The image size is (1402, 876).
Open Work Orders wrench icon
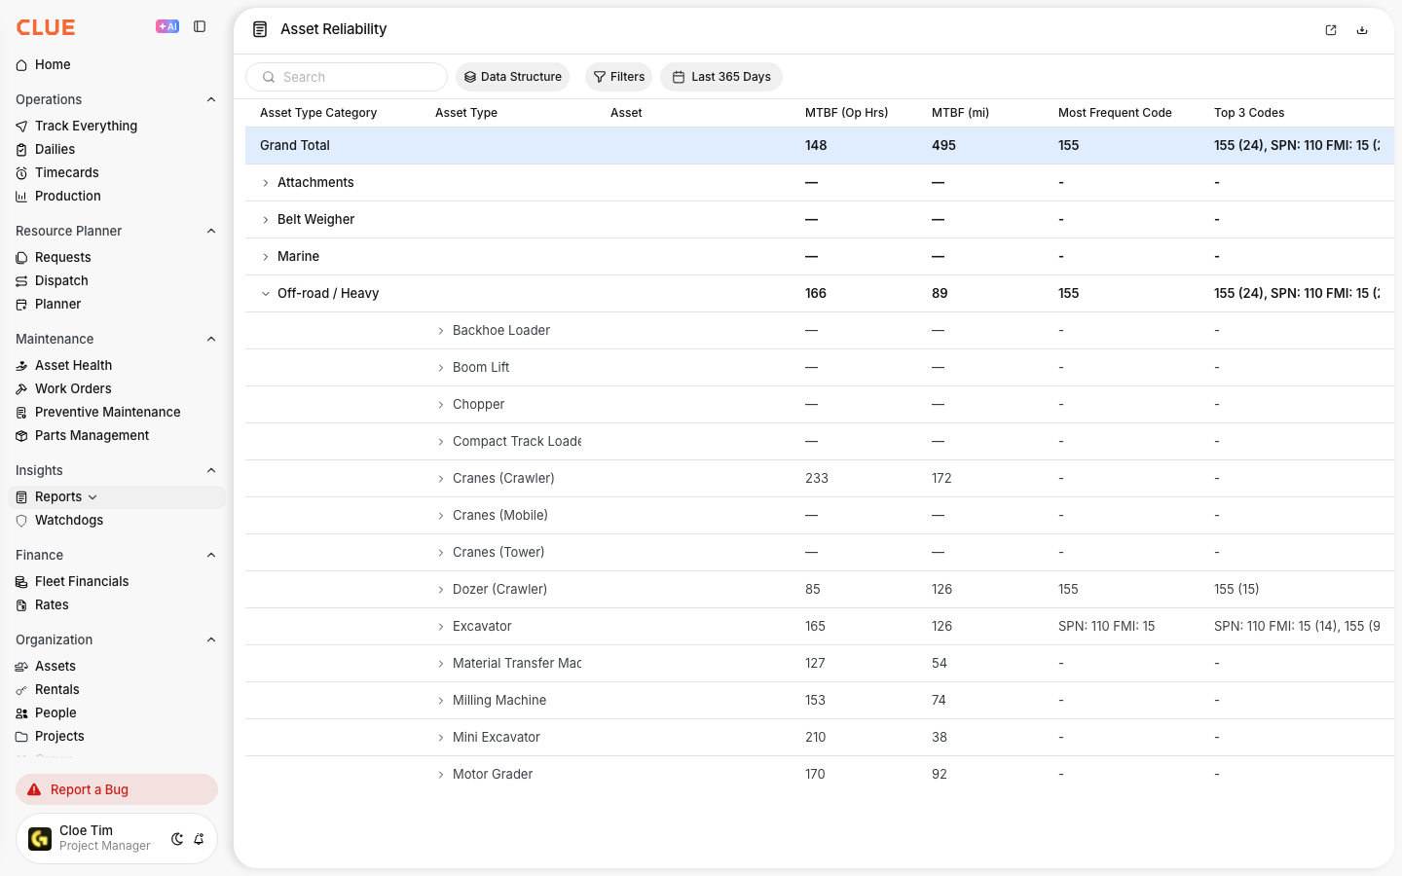(21, 389)
